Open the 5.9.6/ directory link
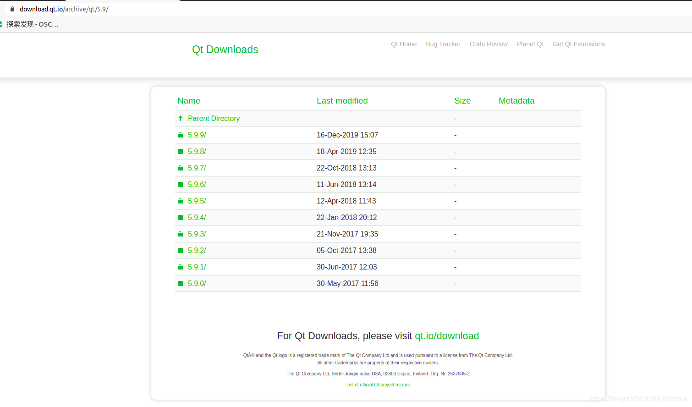Image resolution: width=692 pixels, height=407 pixels. [x=197, y=185]
